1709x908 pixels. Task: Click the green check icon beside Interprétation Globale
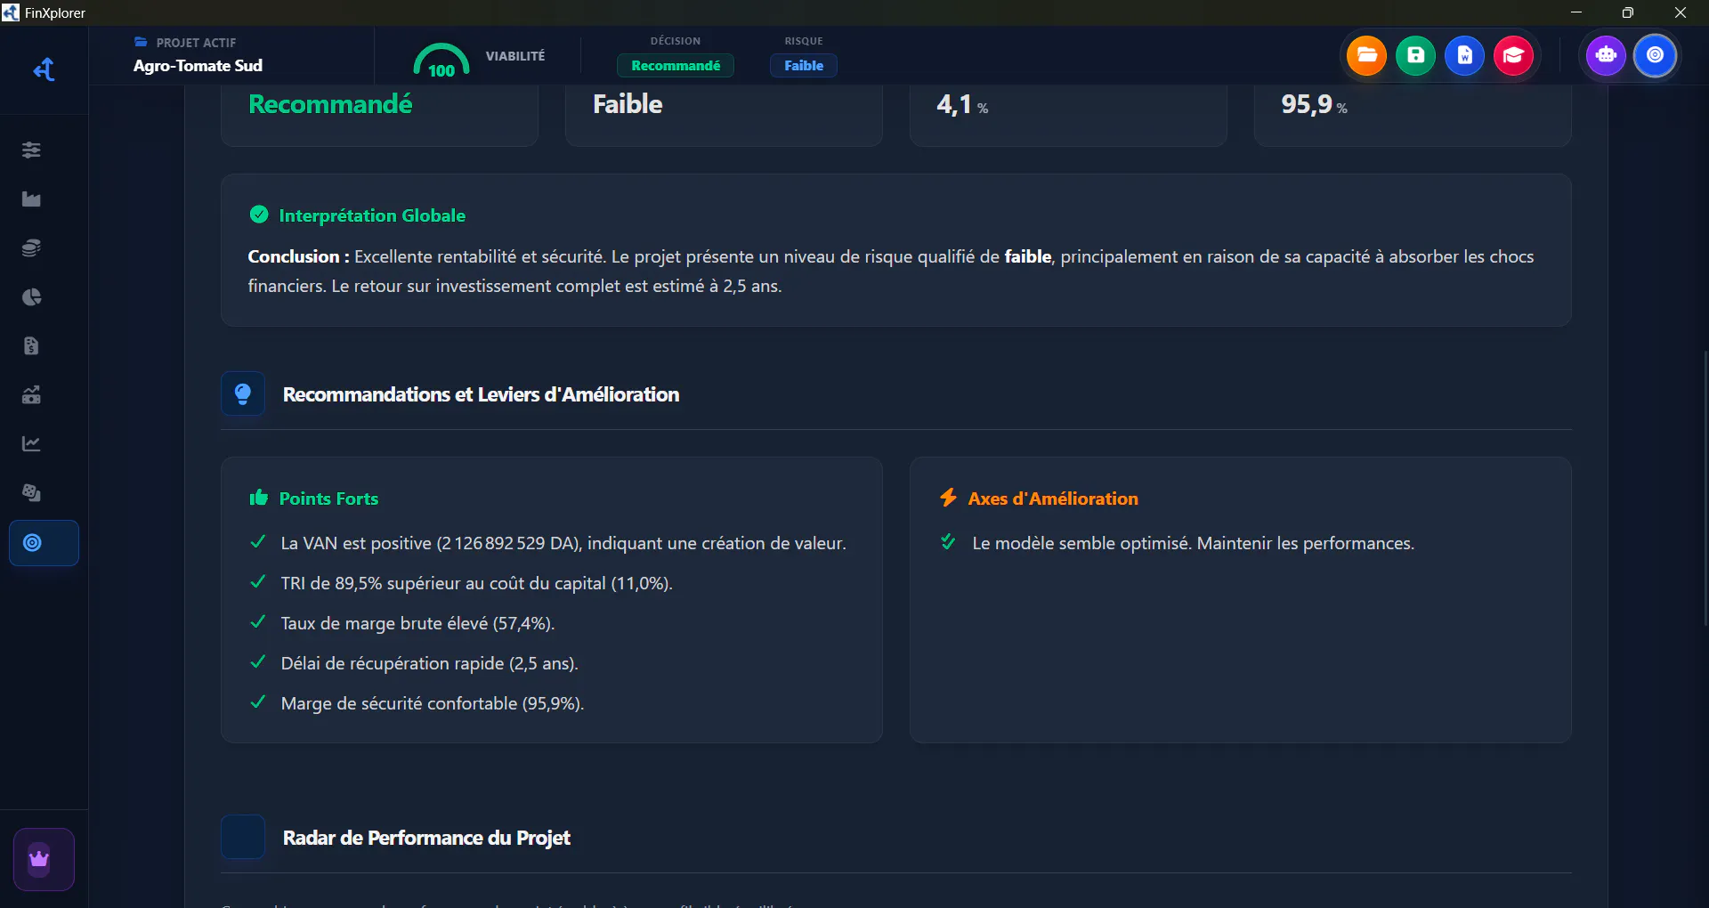pyautogui.click(x=259, y=215)
